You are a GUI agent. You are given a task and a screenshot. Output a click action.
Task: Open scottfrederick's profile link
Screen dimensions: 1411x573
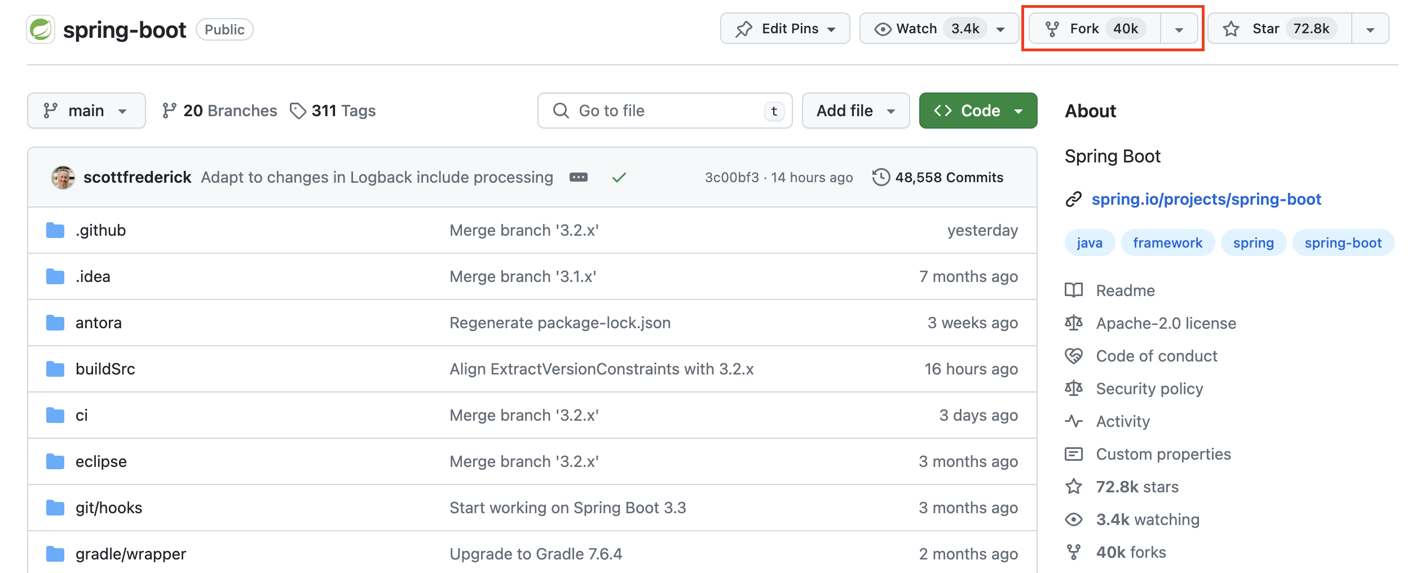137,177
